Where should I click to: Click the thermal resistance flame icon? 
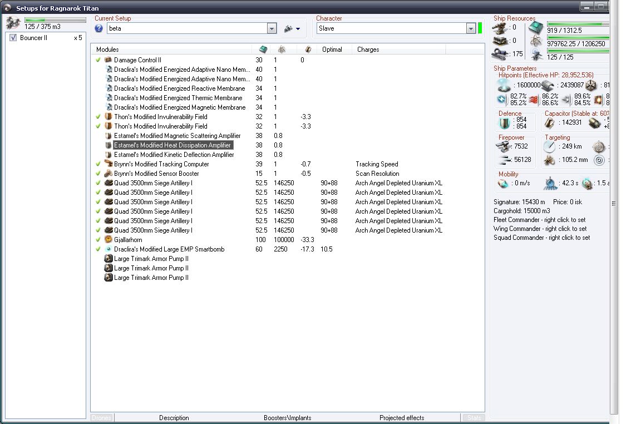534,100
